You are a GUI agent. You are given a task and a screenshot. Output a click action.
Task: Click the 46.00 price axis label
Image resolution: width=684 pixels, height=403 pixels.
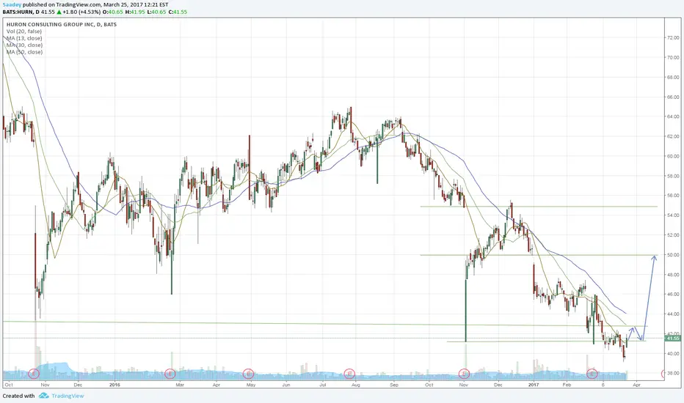tap(673, 294)
